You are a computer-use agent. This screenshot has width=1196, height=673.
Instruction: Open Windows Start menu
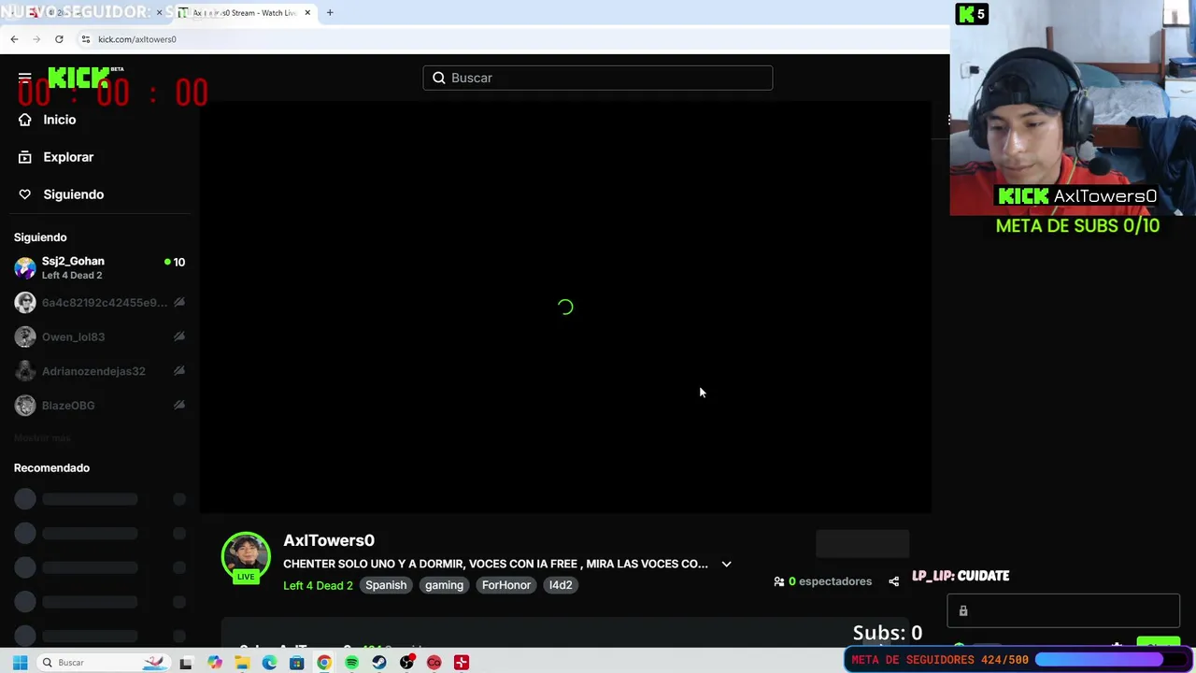(20, 663)
